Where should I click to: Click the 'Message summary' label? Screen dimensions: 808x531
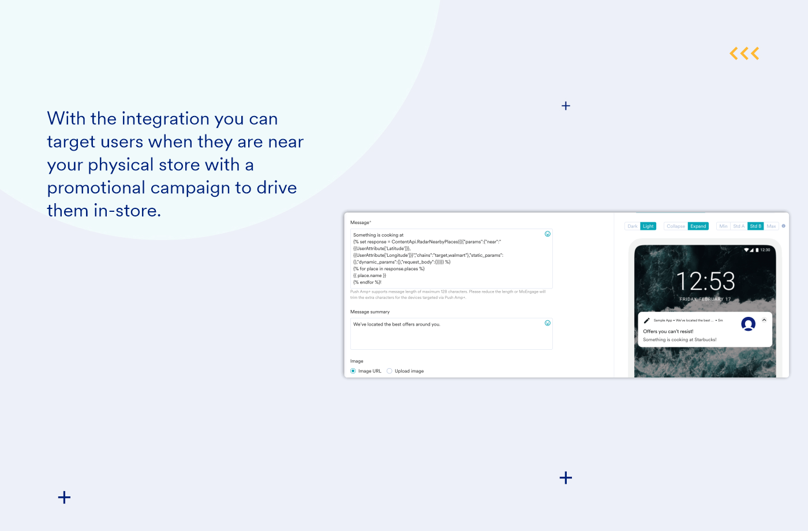tap(370, 312)
